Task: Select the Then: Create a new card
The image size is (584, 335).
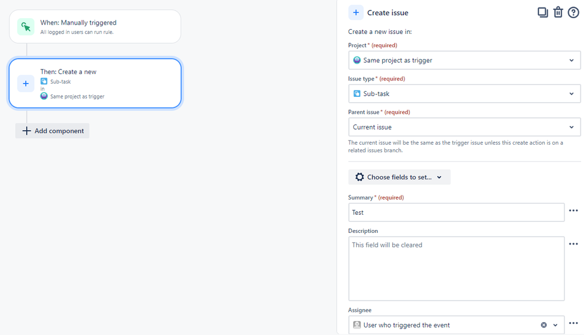Action: click(x=95, y=83)
